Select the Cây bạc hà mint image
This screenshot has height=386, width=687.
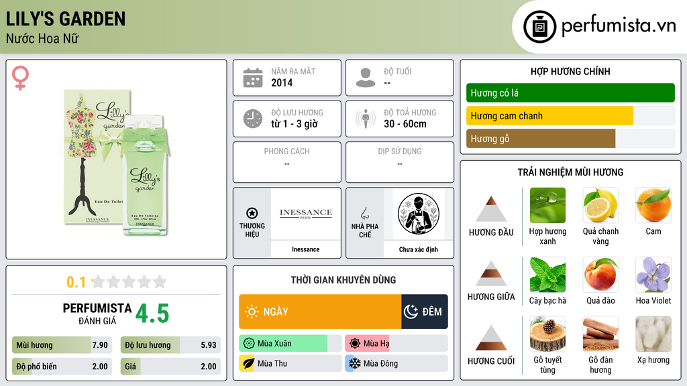pos(547,274)
